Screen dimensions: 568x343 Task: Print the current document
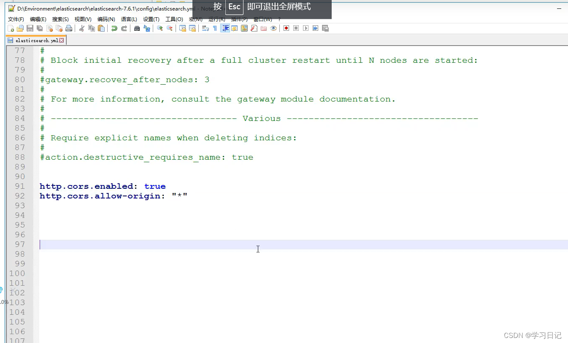pos(69,28)
